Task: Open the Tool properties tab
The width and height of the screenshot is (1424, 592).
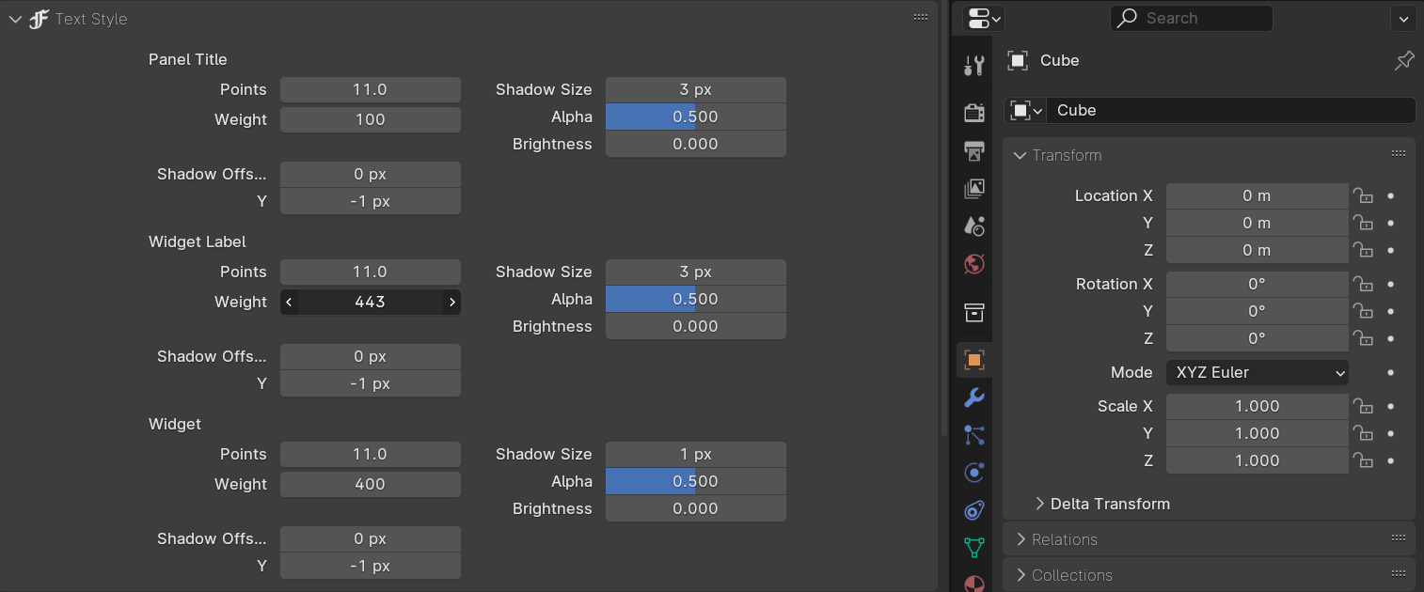Action: point(974,66)
